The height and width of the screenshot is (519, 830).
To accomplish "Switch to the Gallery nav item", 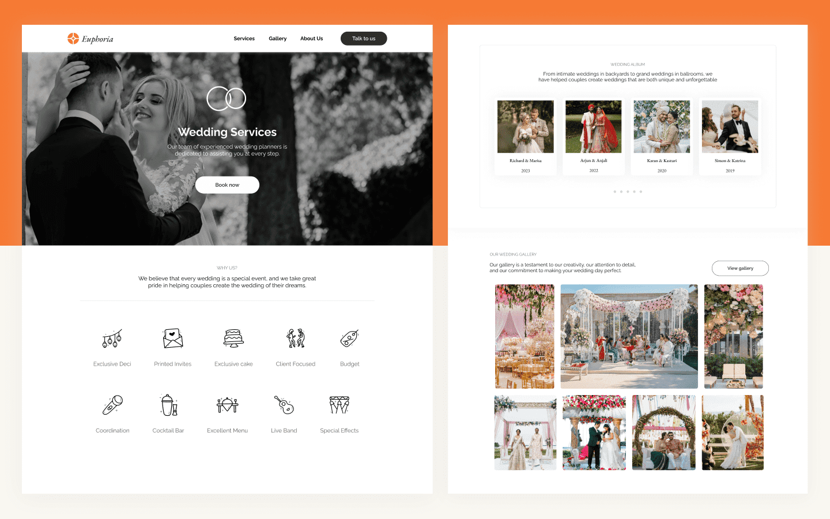I will 277,39.
